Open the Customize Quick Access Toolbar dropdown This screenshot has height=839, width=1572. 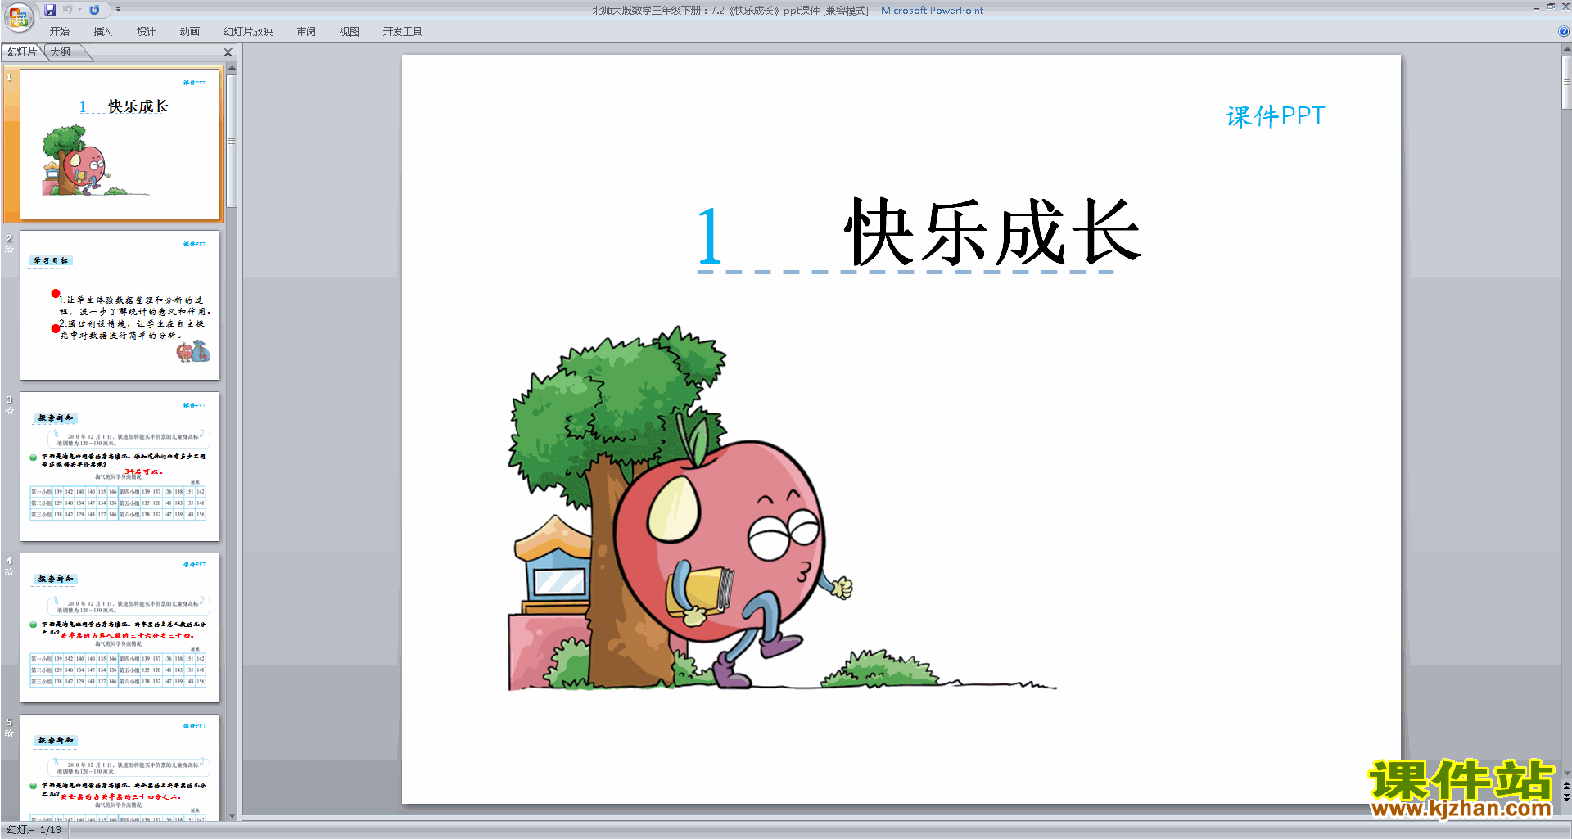118,10
